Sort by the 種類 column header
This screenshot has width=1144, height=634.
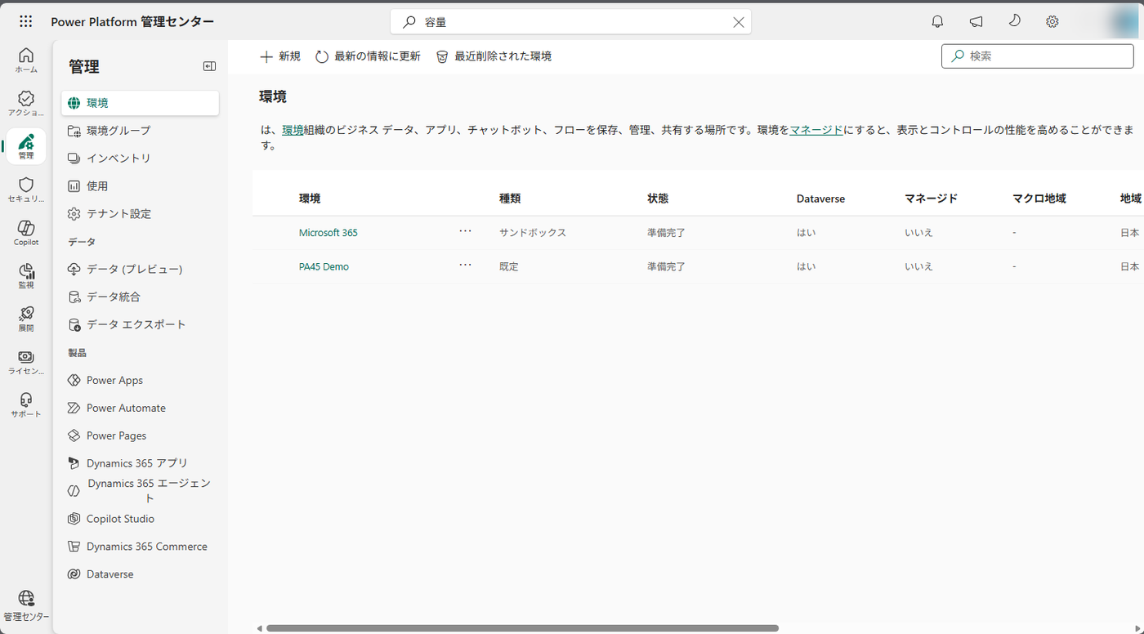[510, 199]
